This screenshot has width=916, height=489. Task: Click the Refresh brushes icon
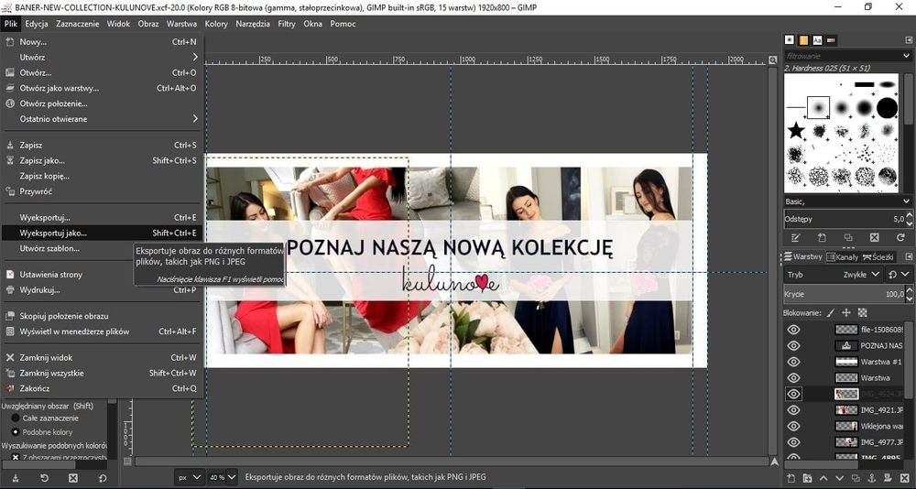coord(900,238)
